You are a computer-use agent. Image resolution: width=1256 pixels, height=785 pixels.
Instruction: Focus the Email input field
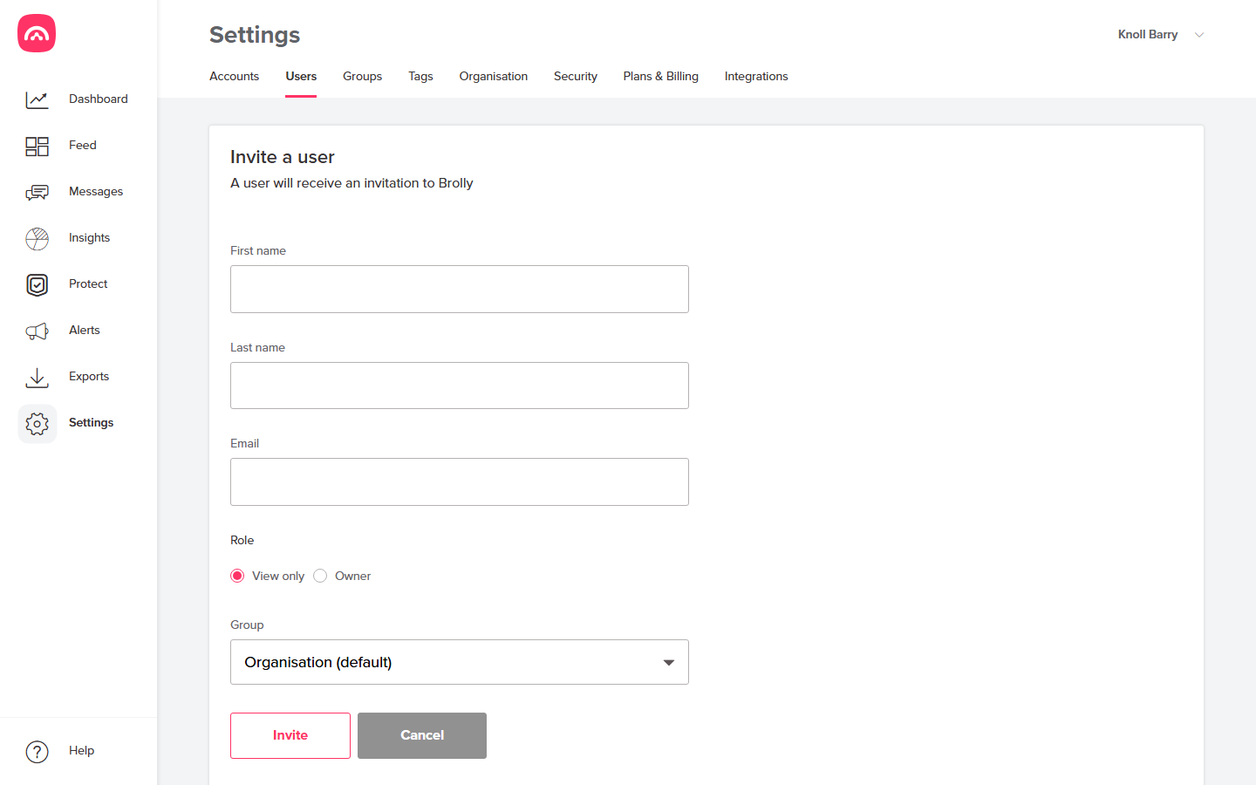[x=460, y=481]
